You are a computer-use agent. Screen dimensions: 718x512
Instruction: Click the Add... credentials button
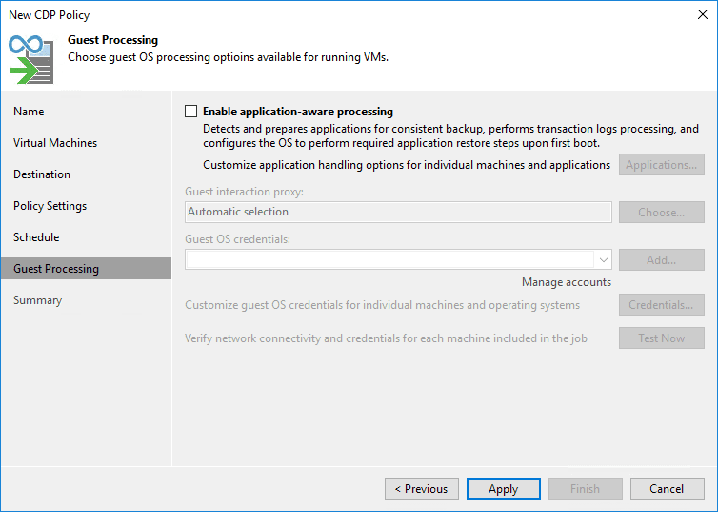(x=661, y=259)
